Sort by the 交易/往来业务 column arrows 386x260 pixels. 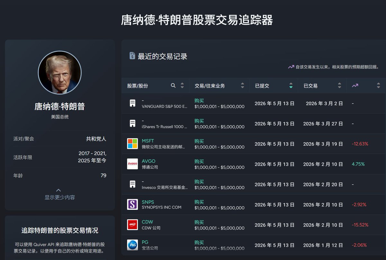[243, 86]
